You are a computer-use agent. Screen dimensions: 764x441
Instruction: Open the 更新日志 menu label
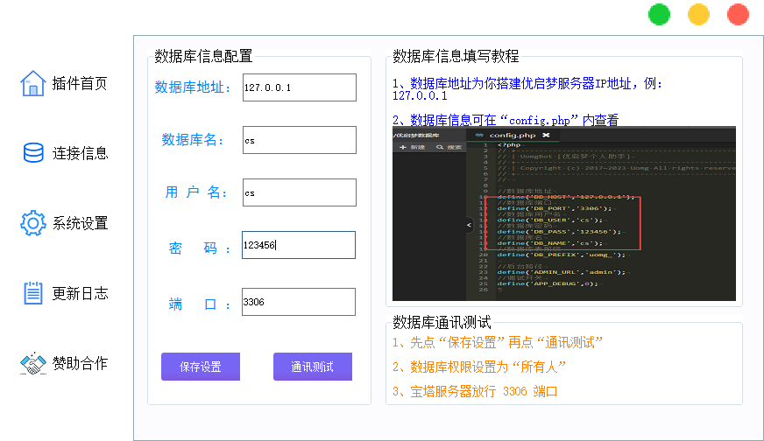coord(80,294)
